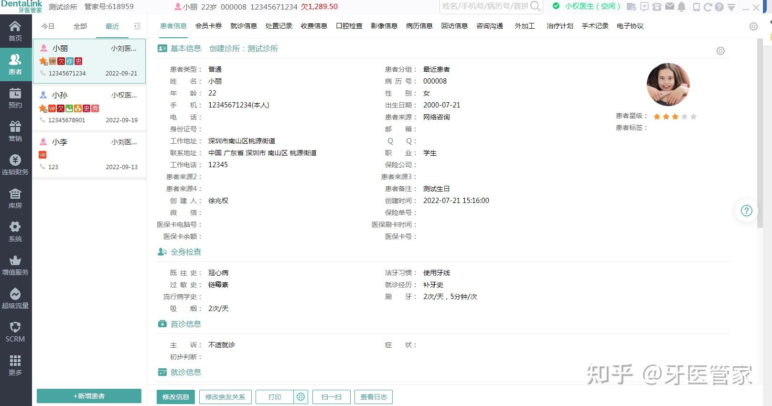Click the patient avatar photo
Viewport: 772px width, 406px height.
668,85
